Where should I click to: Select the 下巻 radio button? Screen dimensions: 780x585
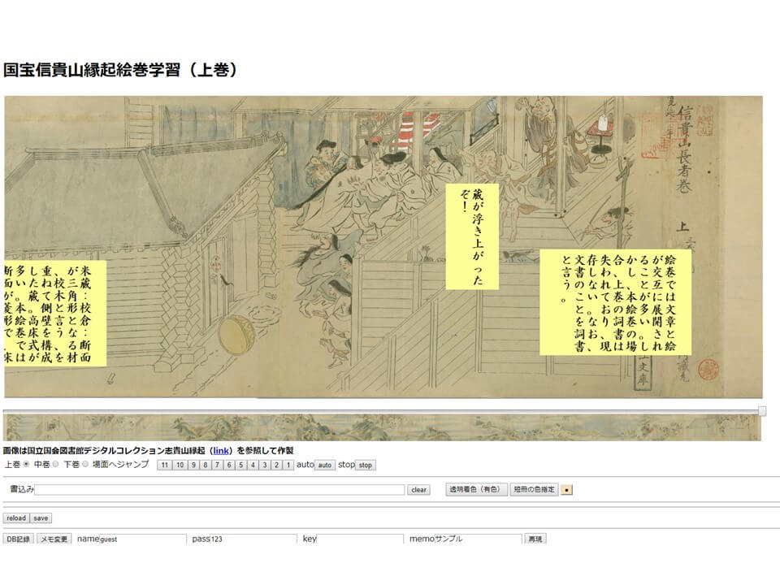(85, 464)
